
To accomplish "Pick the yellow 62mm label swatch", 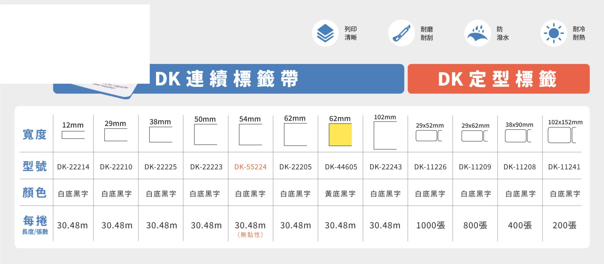I will tap(340, 135).
